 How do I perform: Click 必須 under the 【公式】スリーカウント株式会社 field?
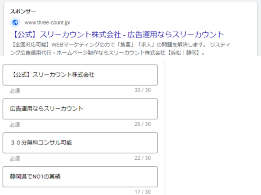(15, 91)
